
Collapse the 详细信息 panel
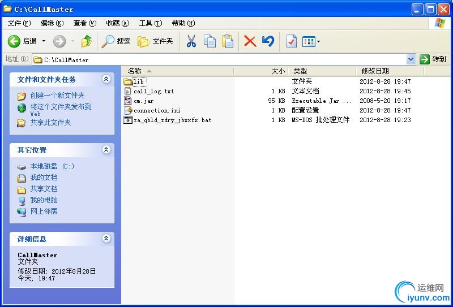coord(106,239)
